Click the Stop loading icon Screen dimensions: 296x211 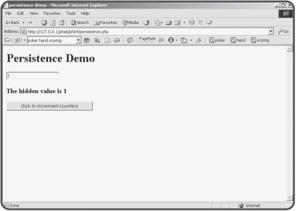[44, 23]
